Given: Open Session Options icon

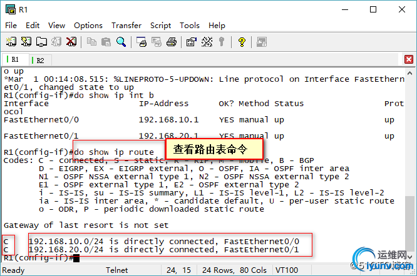Looking at the screenshot, I should point(191,42).
